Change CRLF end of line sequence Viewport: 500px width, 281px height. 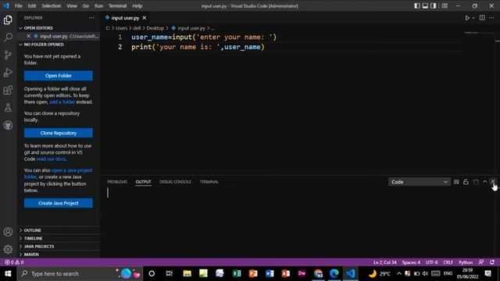[x=448, y=262]
